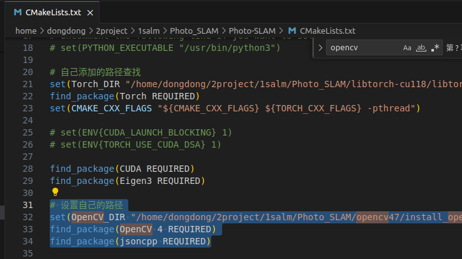
Task: Open the dongdong breadcrumb segment
Action: (x=66, y=31)
